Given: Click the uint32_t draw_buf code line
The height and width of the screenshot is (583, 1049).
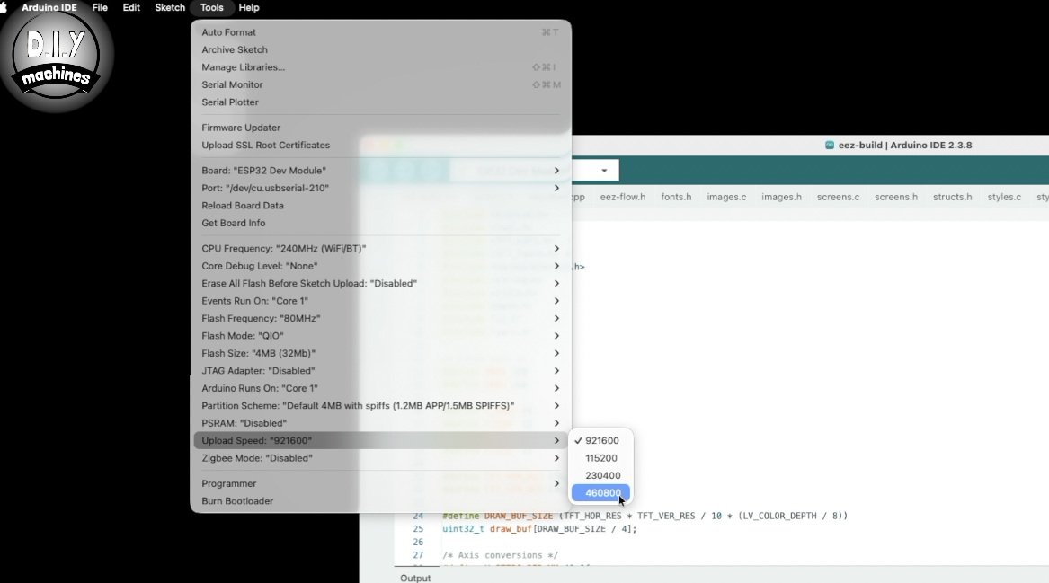Looking at the screenshot, I should tap(539, 529).
